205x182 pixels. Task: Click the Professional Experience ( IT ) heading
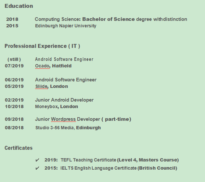tap(42, 46)
